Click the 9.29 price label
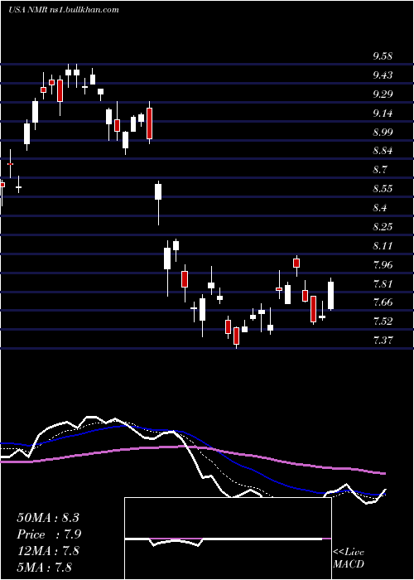 tap(383, 94)
